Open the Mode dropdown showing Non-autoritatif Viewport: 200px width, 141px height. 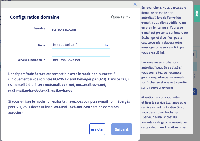coord(81,45)
